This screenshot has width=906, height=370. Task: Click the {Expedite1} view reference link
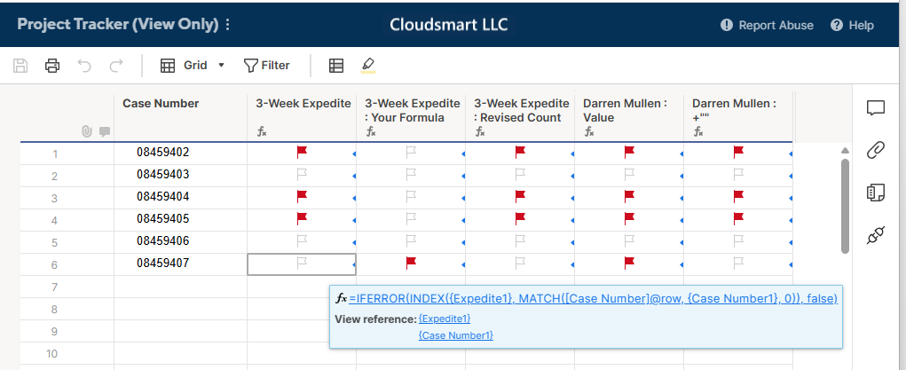point(445,319)
